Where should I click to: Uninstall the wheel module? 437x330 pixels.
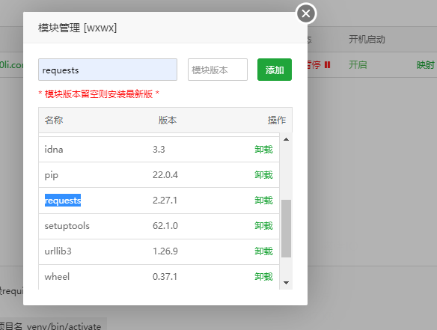pos(263,276)
